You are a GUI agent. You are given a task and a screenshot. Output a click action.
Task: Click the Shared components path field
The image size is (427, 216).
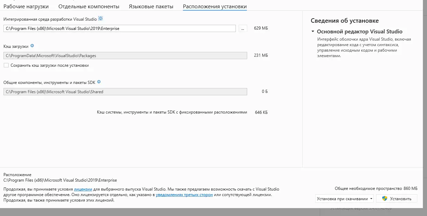125,91
